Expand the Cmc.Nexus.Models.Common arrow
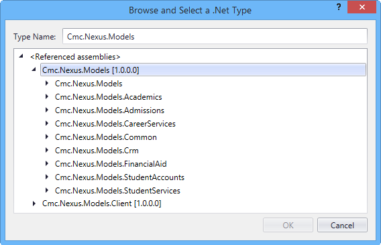Viewport: 381px width, 245px height. click(47, 137)
